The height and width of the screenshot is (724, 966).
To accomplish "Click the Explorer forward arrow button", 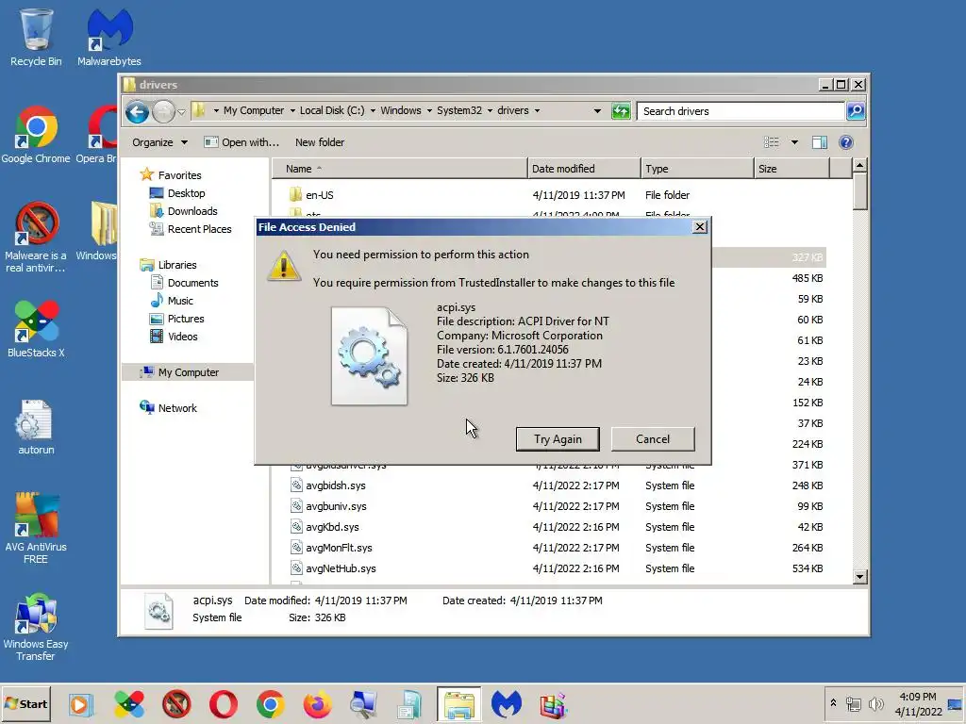I will (x=163, y=111).
